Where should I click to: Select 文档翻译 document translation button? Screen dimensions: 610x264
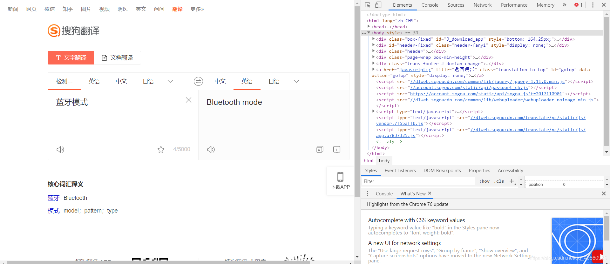(x=118, y=58)
